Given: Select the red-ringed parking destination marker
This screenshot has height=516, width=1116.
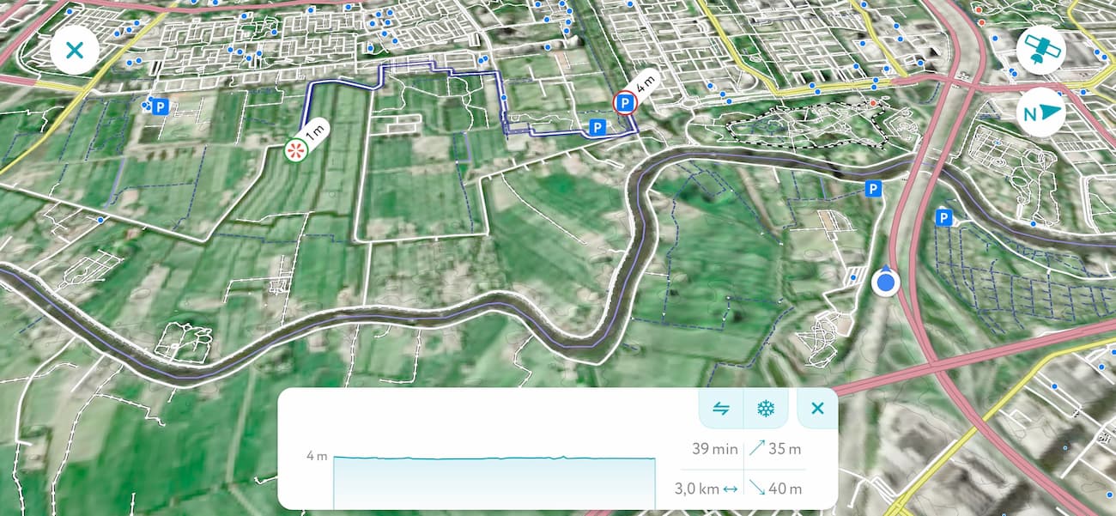Looking at the screenshot, I should [x=625, y=105].
